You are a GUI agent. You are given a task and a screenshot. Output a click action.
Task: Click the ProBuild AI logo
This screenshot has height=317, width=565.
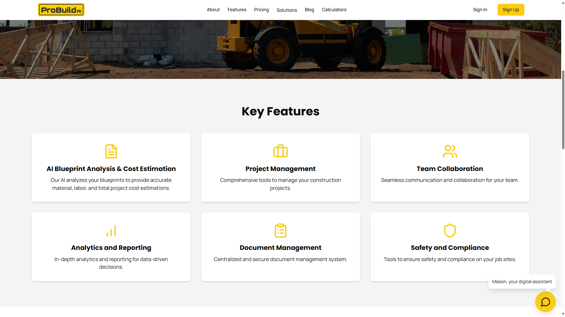coord(61,9)
